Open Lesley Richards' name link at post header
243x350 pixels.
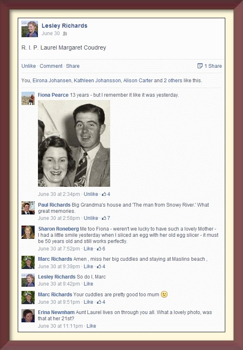(64, 26)
